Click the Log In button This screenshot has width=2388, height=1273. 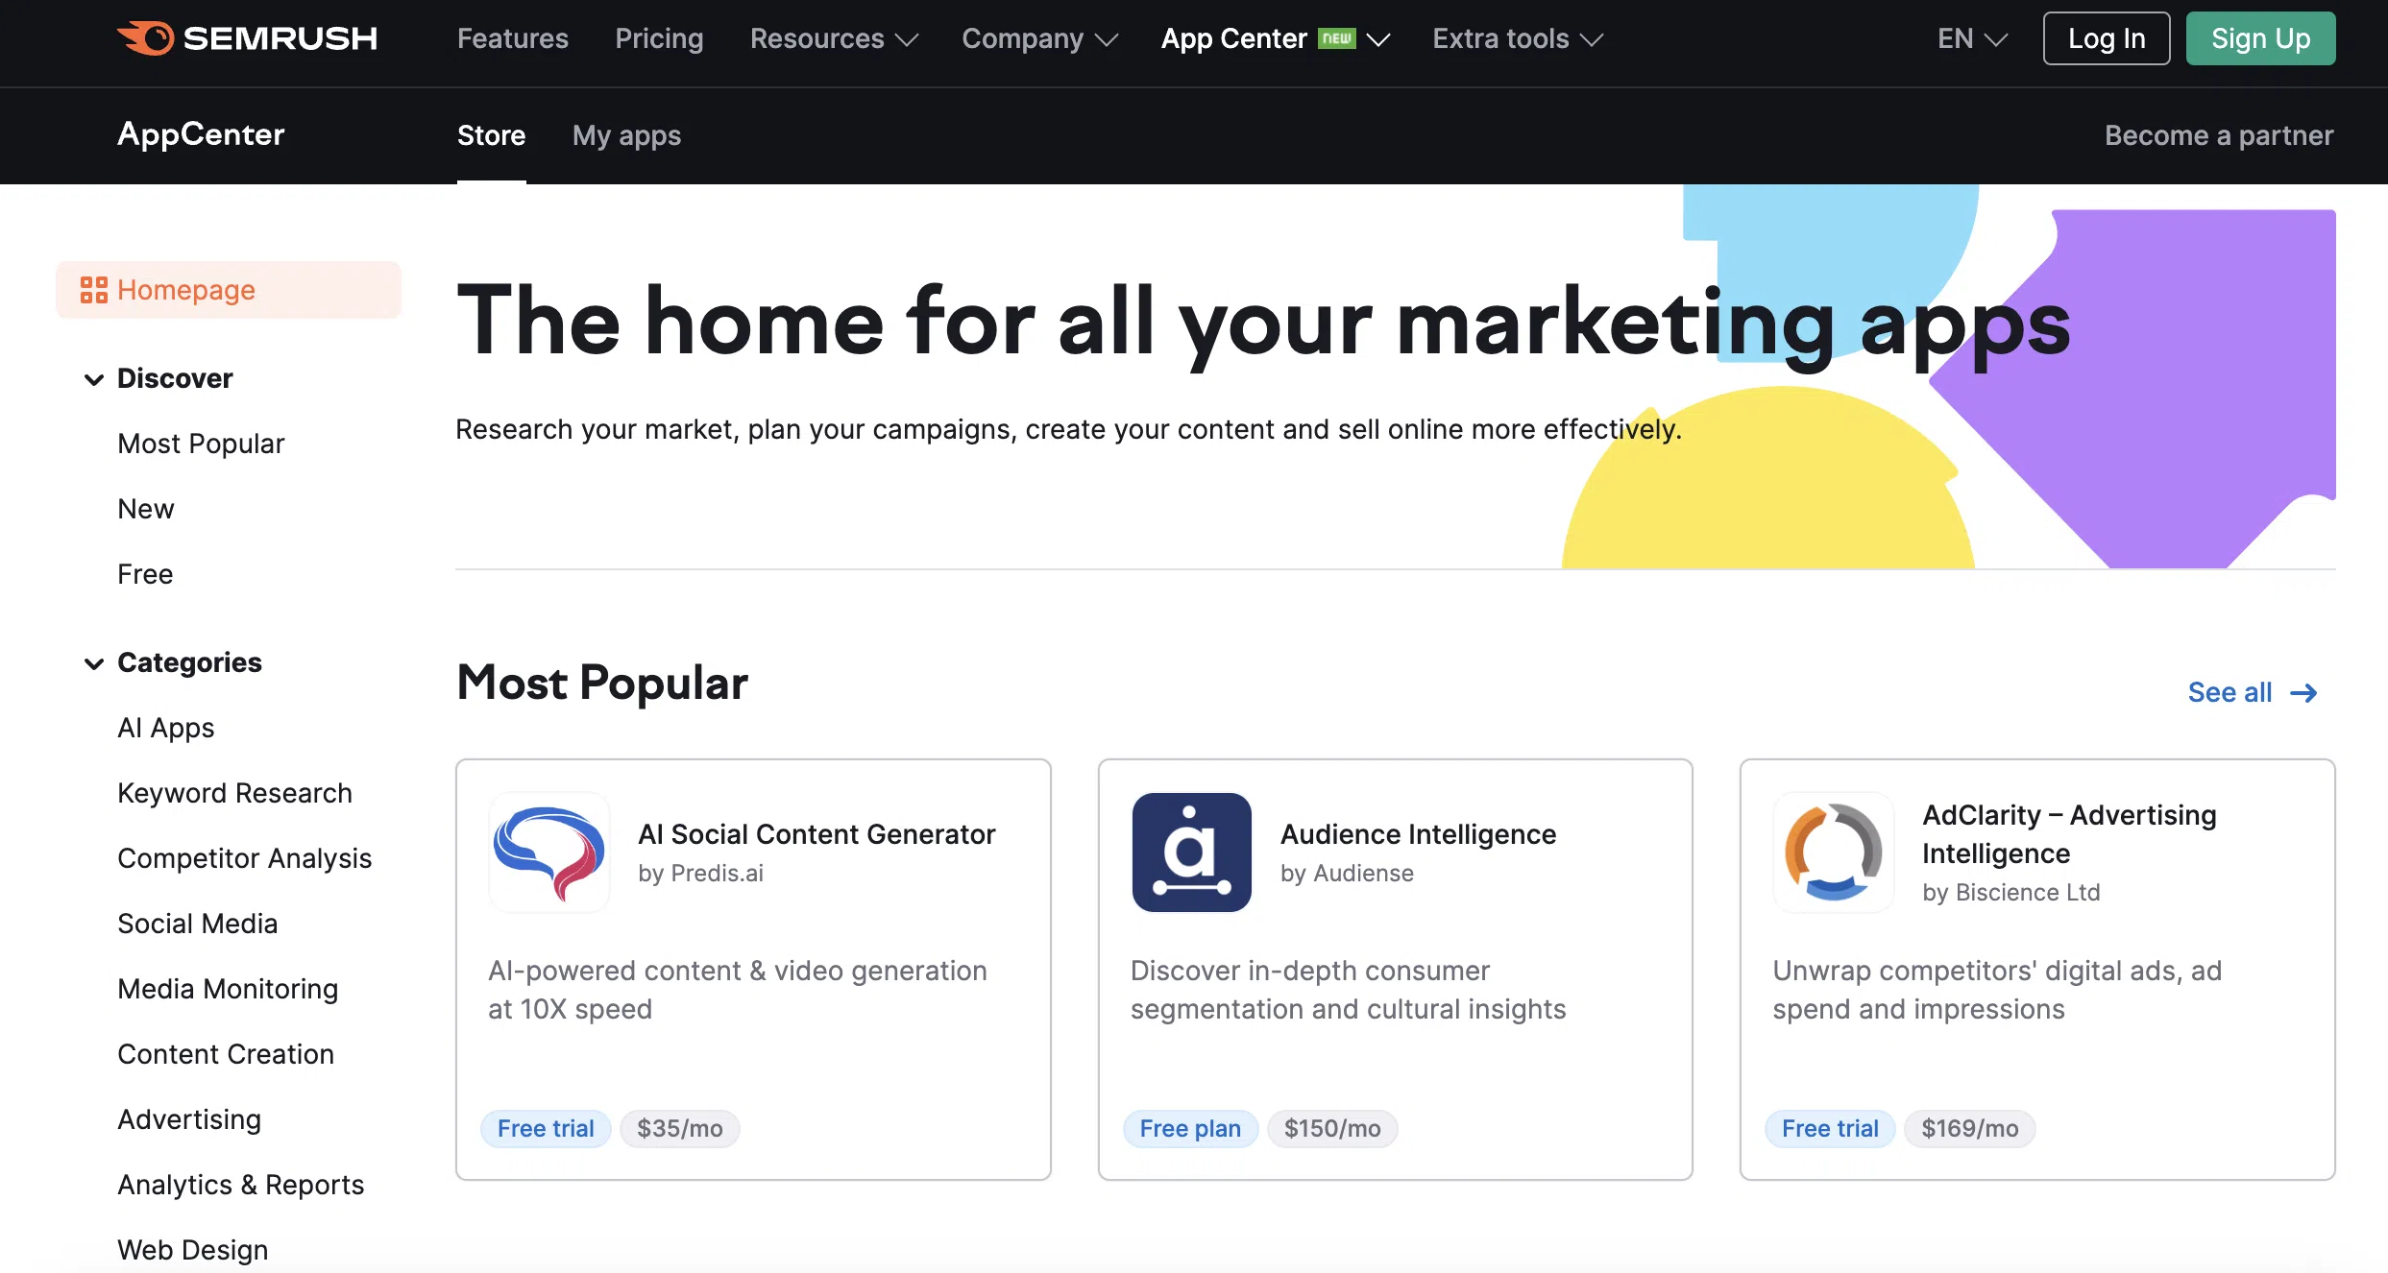click(x=2106, y=37)
